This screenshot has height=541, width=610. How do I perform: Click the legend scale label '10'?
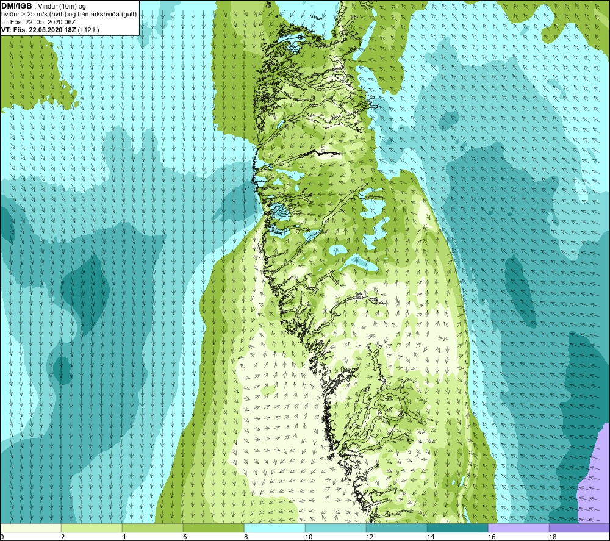click(309, 537)
